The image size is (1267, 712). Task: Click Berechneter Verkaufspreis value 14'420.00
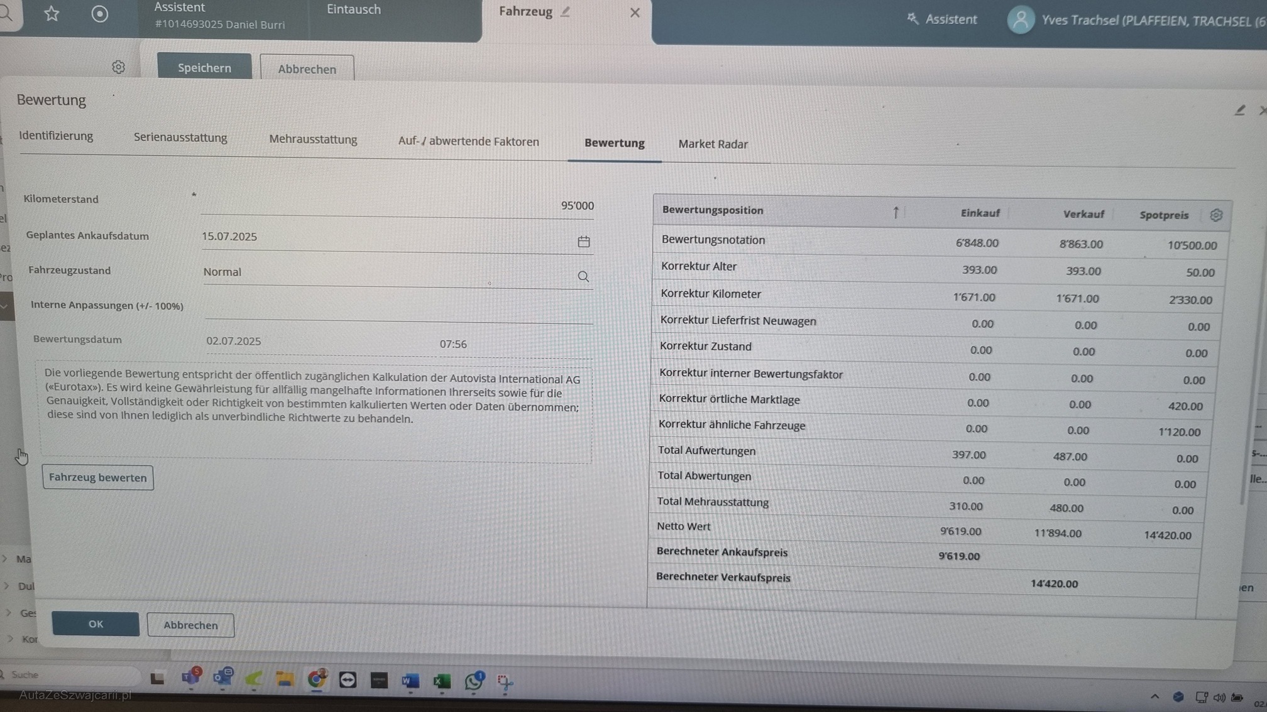pyautogui.click(x=1054, y=584)
